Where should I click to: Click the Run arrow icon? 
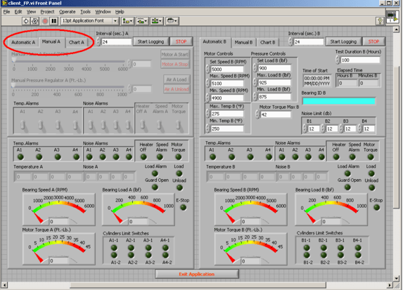pyautogui.click(x=26, y=21)
